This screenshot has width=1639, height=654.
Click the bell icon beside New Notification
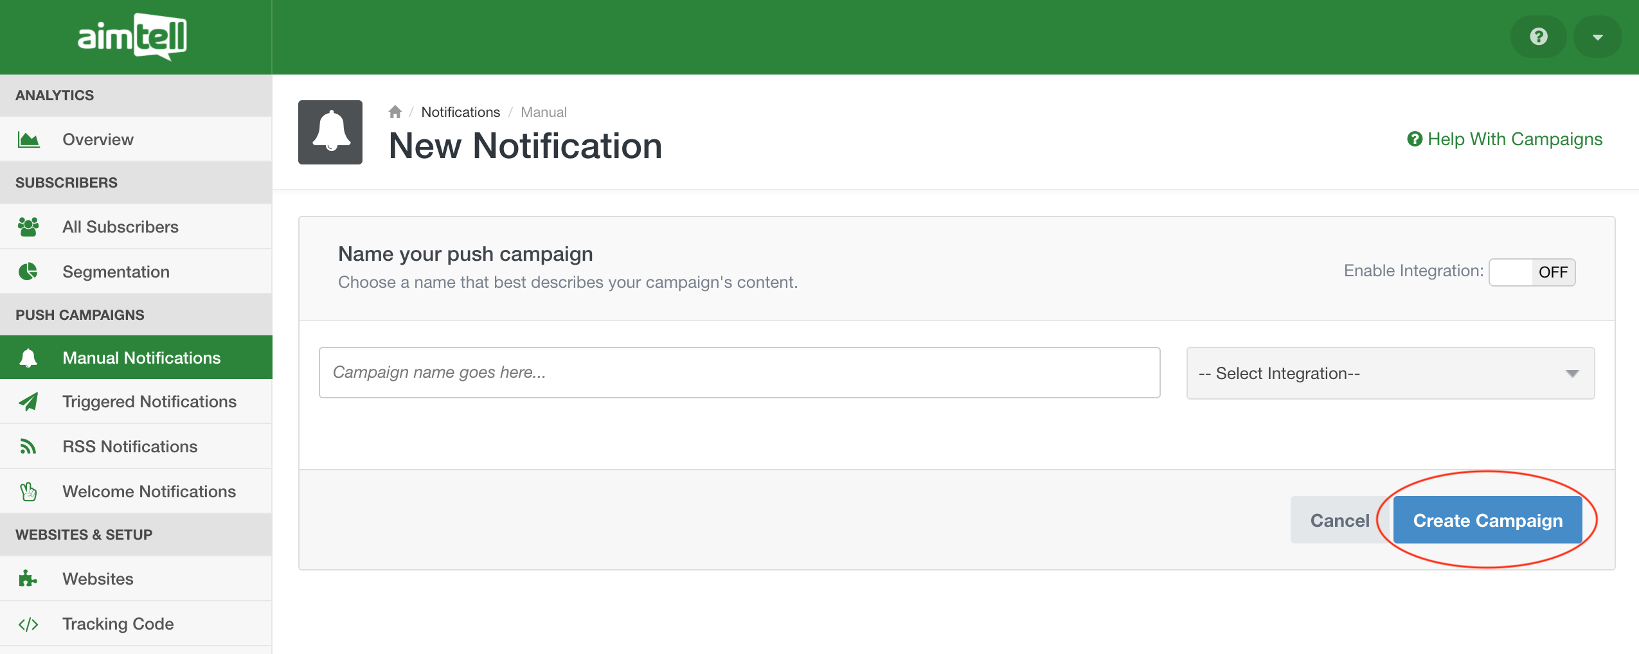coord(330,132)
